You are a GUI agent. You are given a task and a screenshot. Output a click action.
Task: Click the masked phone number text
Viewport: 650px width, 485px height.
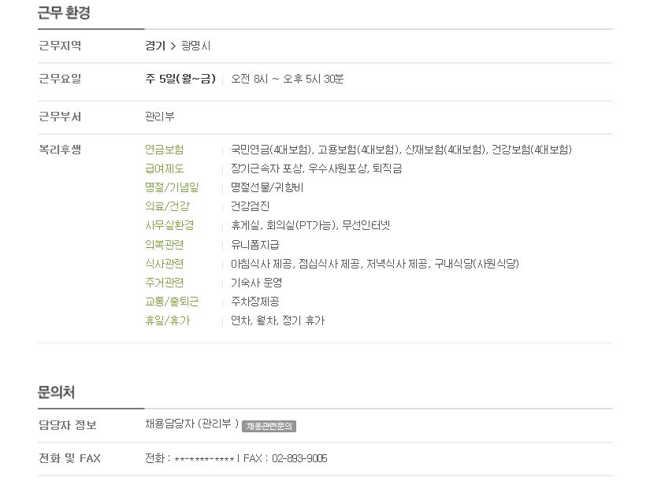point(204,459)
